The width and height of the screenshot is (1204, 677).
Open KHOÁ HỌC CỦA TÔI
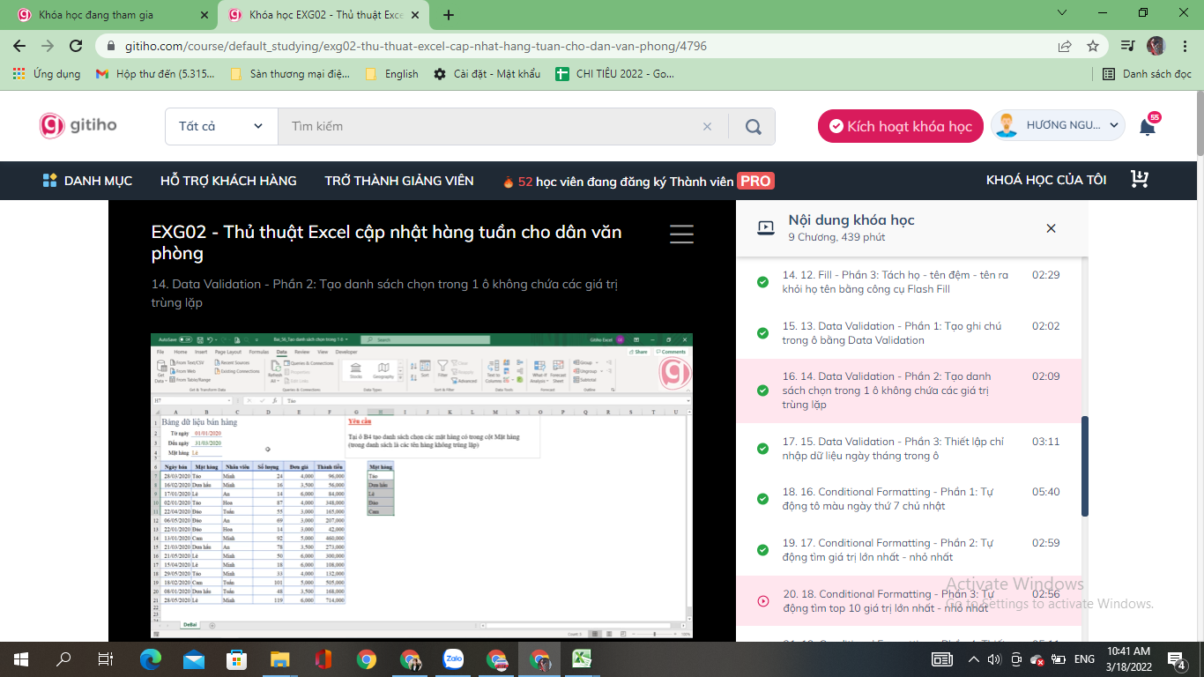pos(1046,180)
